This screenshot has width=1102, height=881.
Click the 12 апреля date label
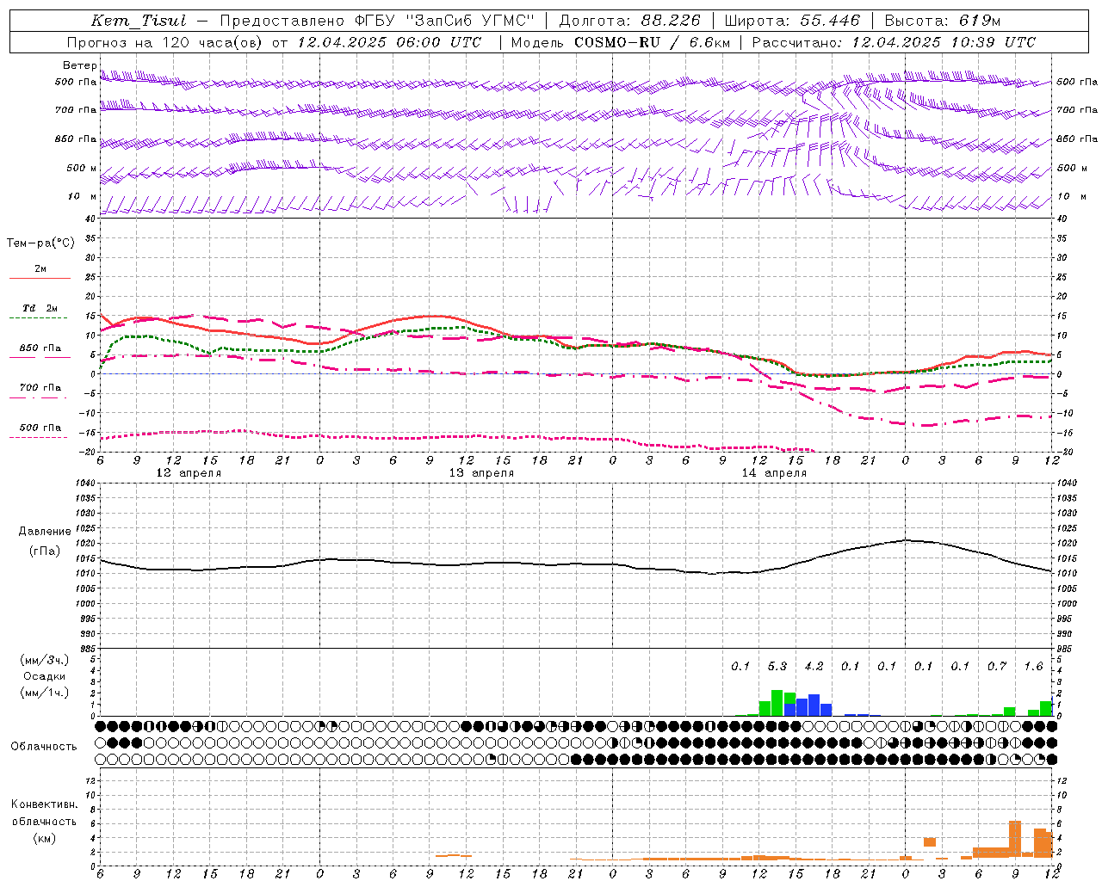coord(189,473)
